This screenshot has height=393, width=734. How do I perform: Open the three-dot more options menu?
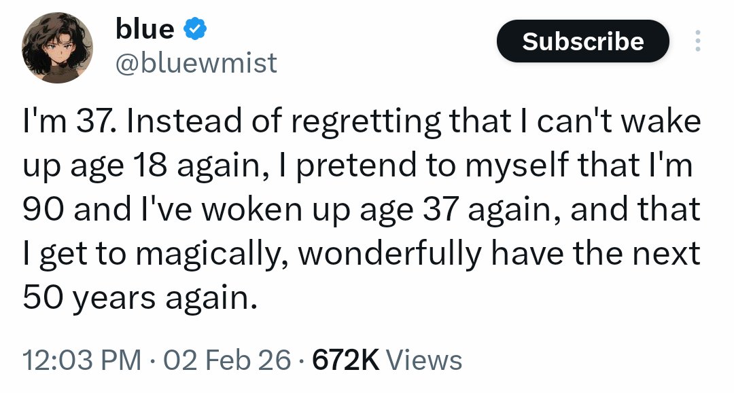coord(697,41)
